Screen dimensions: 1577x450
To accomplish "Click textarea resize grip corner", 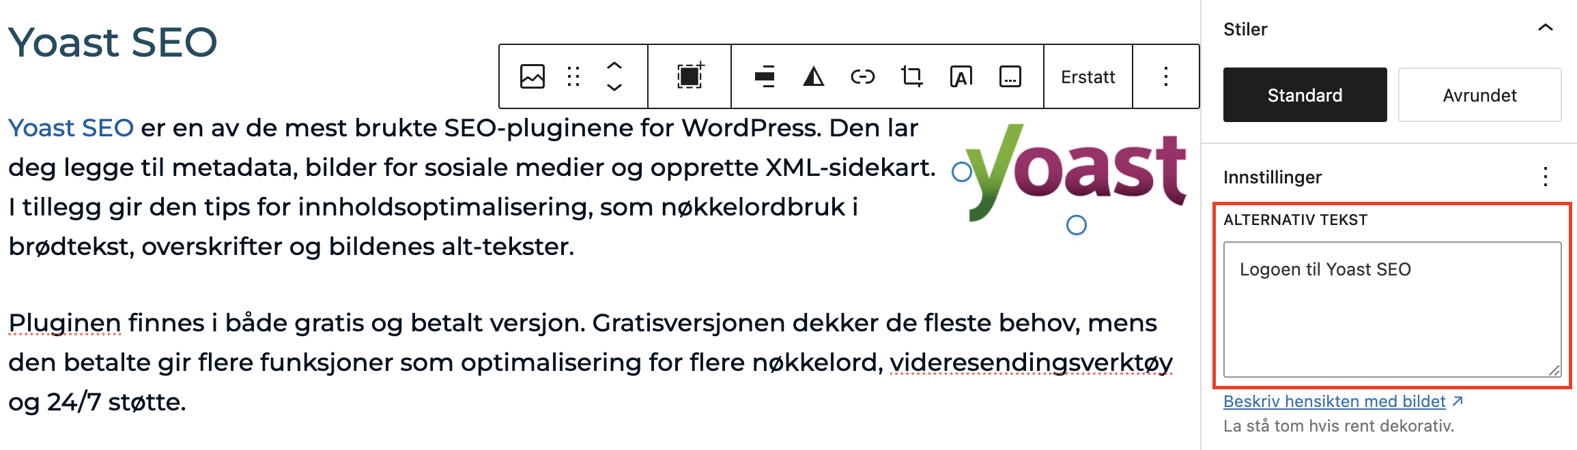I will click(x=1554, y=370).
